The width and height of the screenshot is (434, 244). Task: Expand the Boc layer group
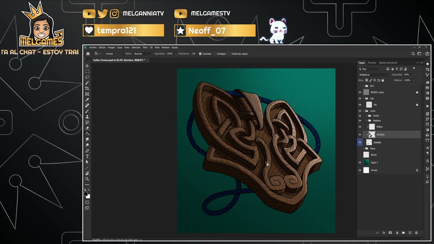[364, 86]
